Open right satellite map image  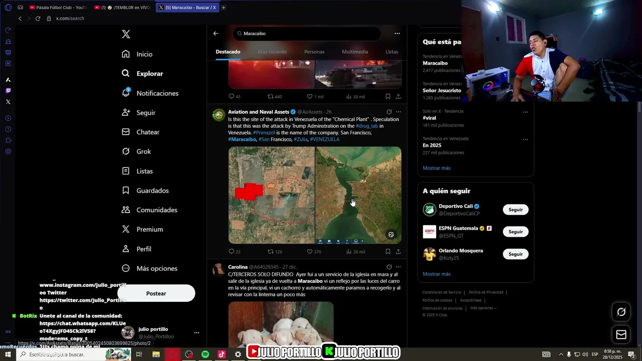click(358, 195)
